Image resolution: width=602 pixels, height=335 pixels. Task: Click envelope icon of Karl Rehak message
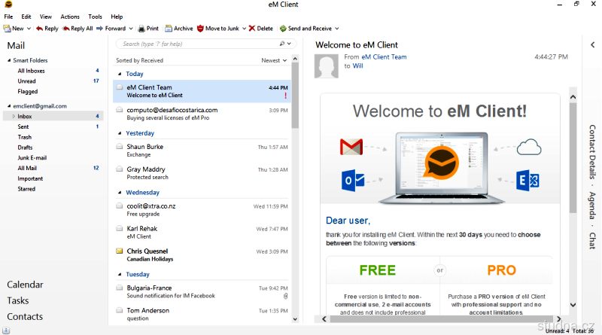coord(120,229)
